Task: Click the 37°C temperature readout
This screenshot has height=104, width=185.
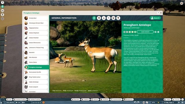Action: pos(153,103)
